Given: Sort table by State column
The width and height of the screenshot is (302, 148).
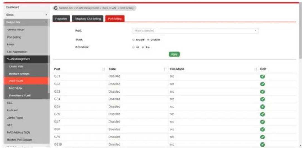Looking at the screenshot, I should pos(165,69).
